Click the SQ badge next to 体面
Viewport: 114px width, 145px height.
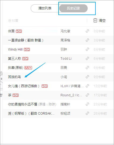click(19, 31)
